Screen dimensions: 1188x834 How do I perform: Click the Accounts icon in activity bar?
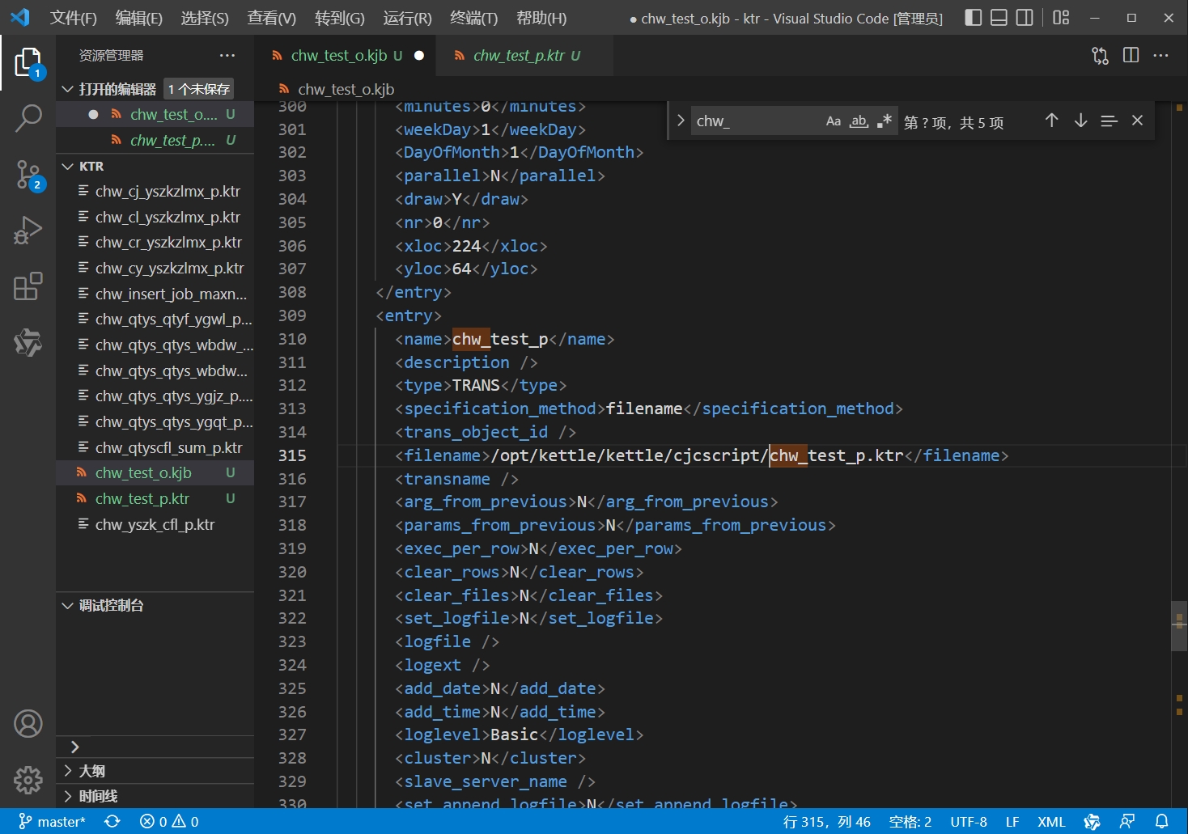coord(28,723)
